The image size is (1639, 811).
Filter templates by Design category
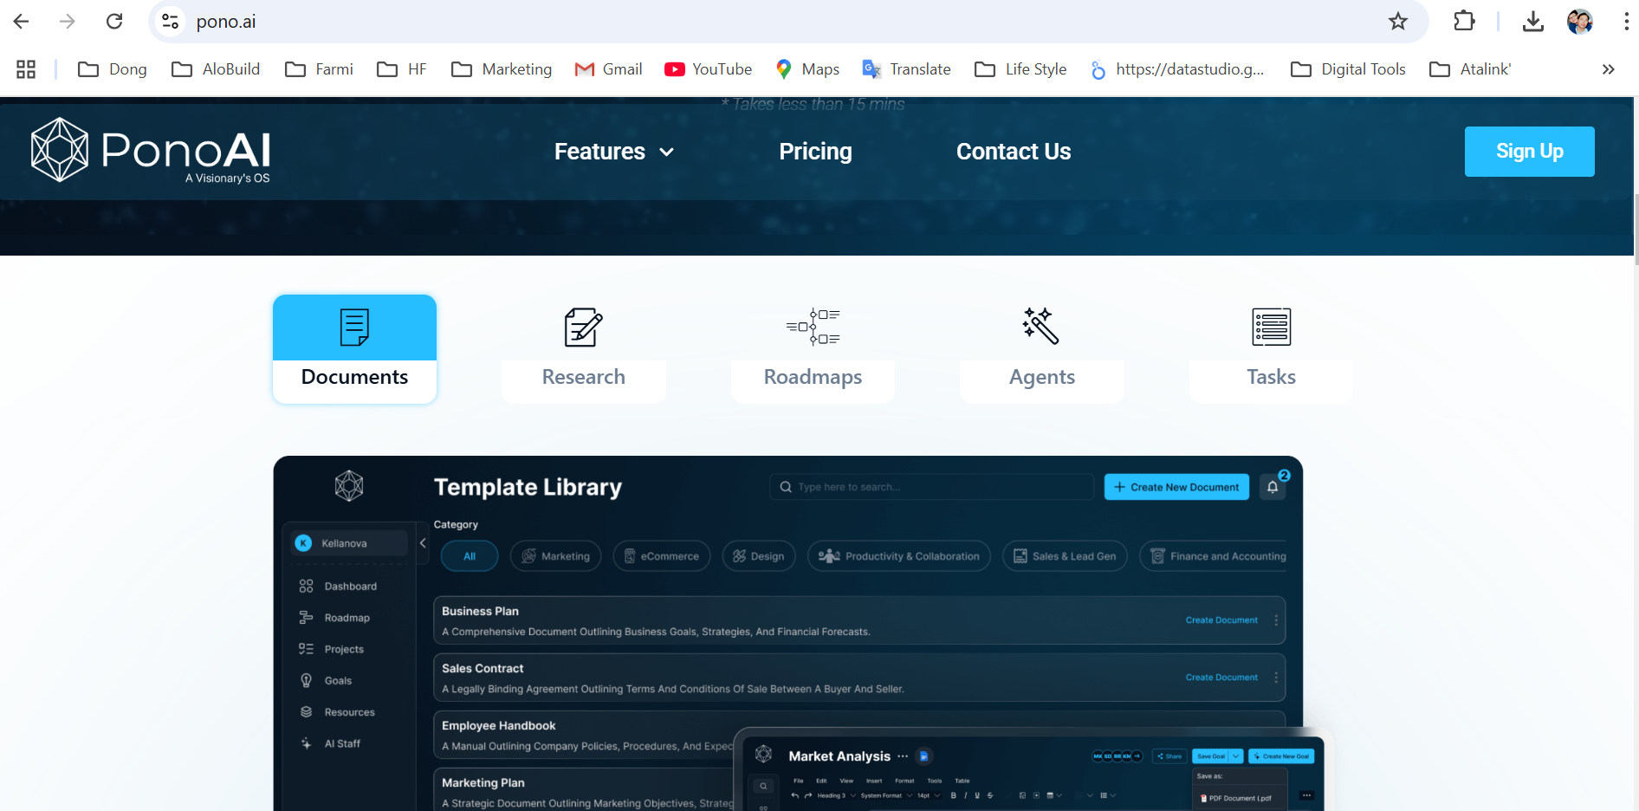tap(759, 556)
